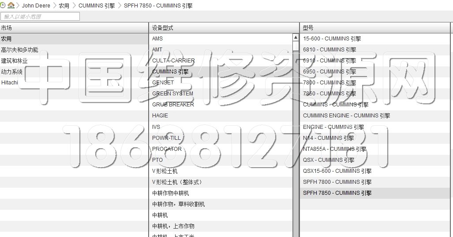This screenshot has height=237, width=453.
Task: Open SPFH 7800 - CUMMINS 引擎 model
Action: pyautogui.click(x=337, y=182)
